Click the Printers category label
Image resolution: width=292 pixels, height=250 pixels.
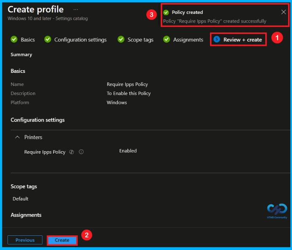tap(33, 137)
